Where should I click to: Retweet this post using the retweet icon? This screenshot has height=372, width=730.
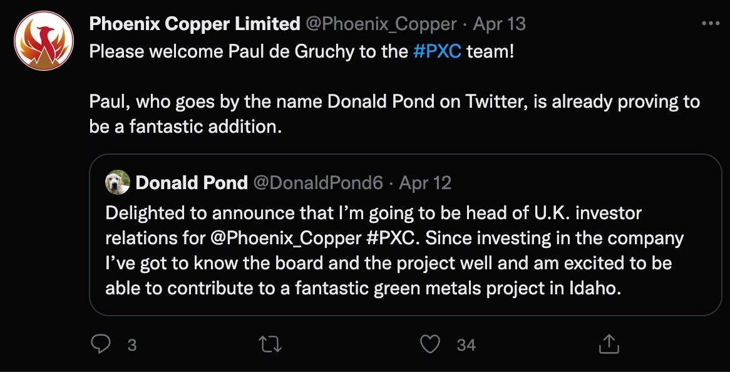(270, 344)
